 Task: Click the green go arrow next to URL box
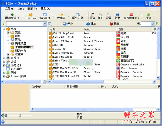click(x=157, y=24)
